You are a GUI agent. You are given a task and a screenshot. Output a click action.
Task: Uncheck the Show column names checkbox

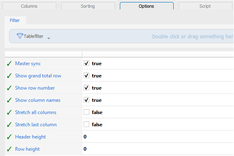click(x=86, y=100)
